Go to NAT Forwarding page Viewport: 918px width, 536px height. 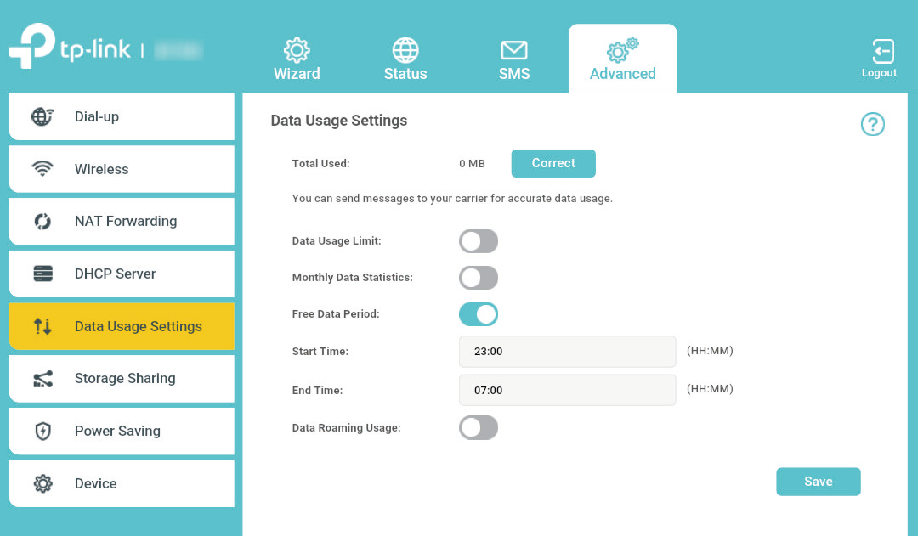point(122,221)
